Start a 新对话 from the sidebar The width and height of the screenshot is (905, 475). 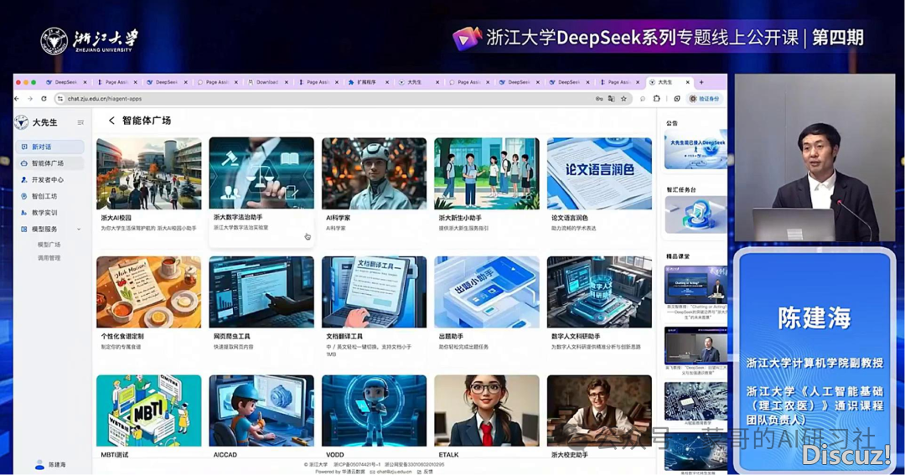(x=49, y=147)
